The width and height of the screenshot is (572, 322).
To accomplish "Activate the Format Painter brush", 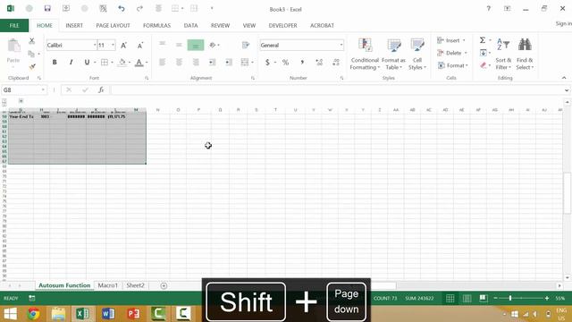I will coord(32,66).
